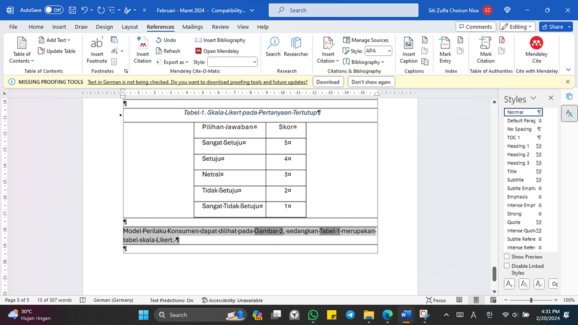
Task: Enable Show Preview checkbox
Action: 507,256
